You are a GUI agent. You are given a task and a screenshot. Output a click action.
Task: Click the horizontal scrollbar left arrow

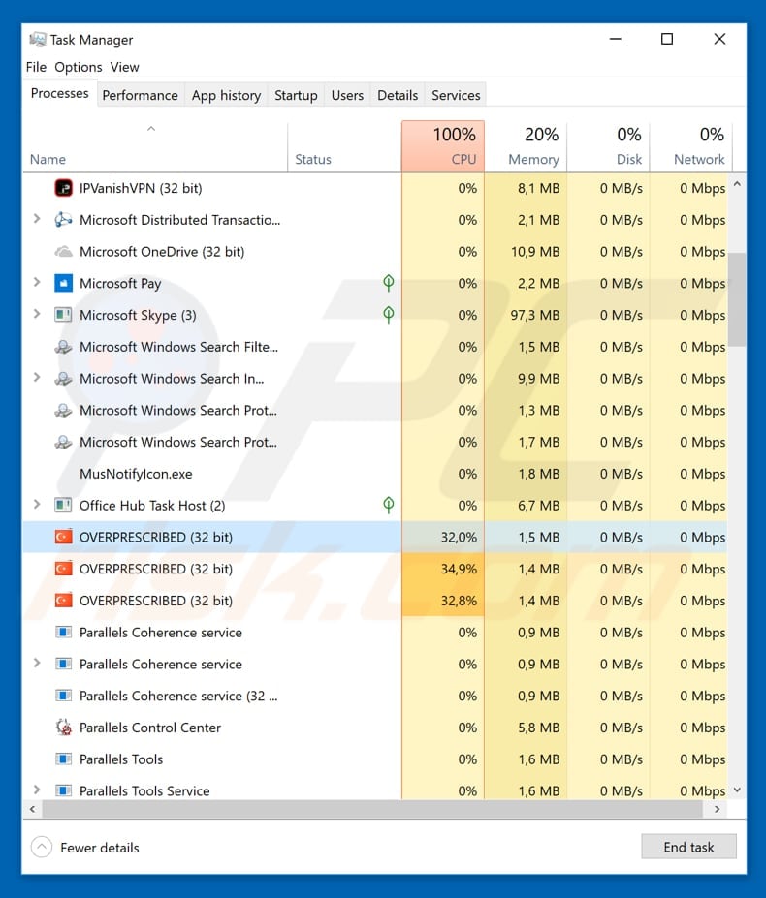tap(32, 809)
